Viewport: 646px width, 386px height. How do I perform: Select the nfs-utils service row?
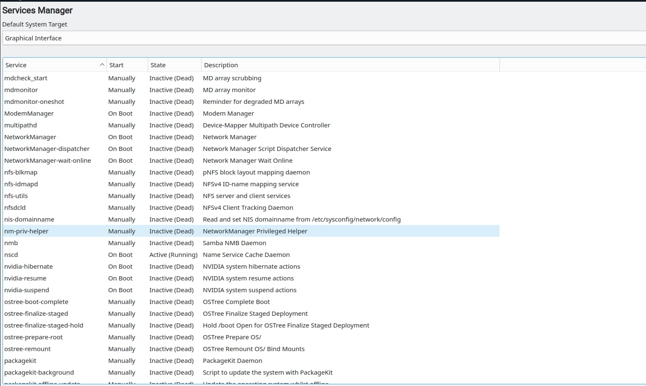[126, 196]
